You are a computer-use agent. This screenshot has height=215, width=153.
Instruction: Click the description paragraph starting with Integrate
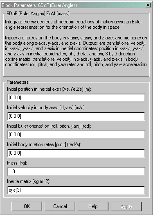point(73,24)
